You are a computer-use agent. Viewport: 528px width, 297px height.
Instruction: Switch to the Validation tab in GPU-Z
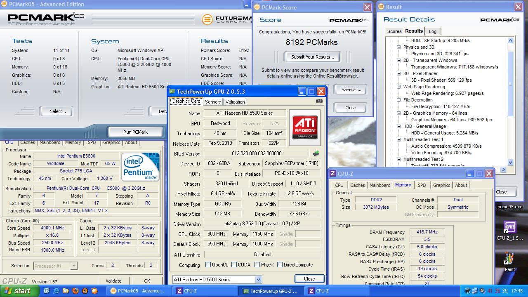point(235,101)
